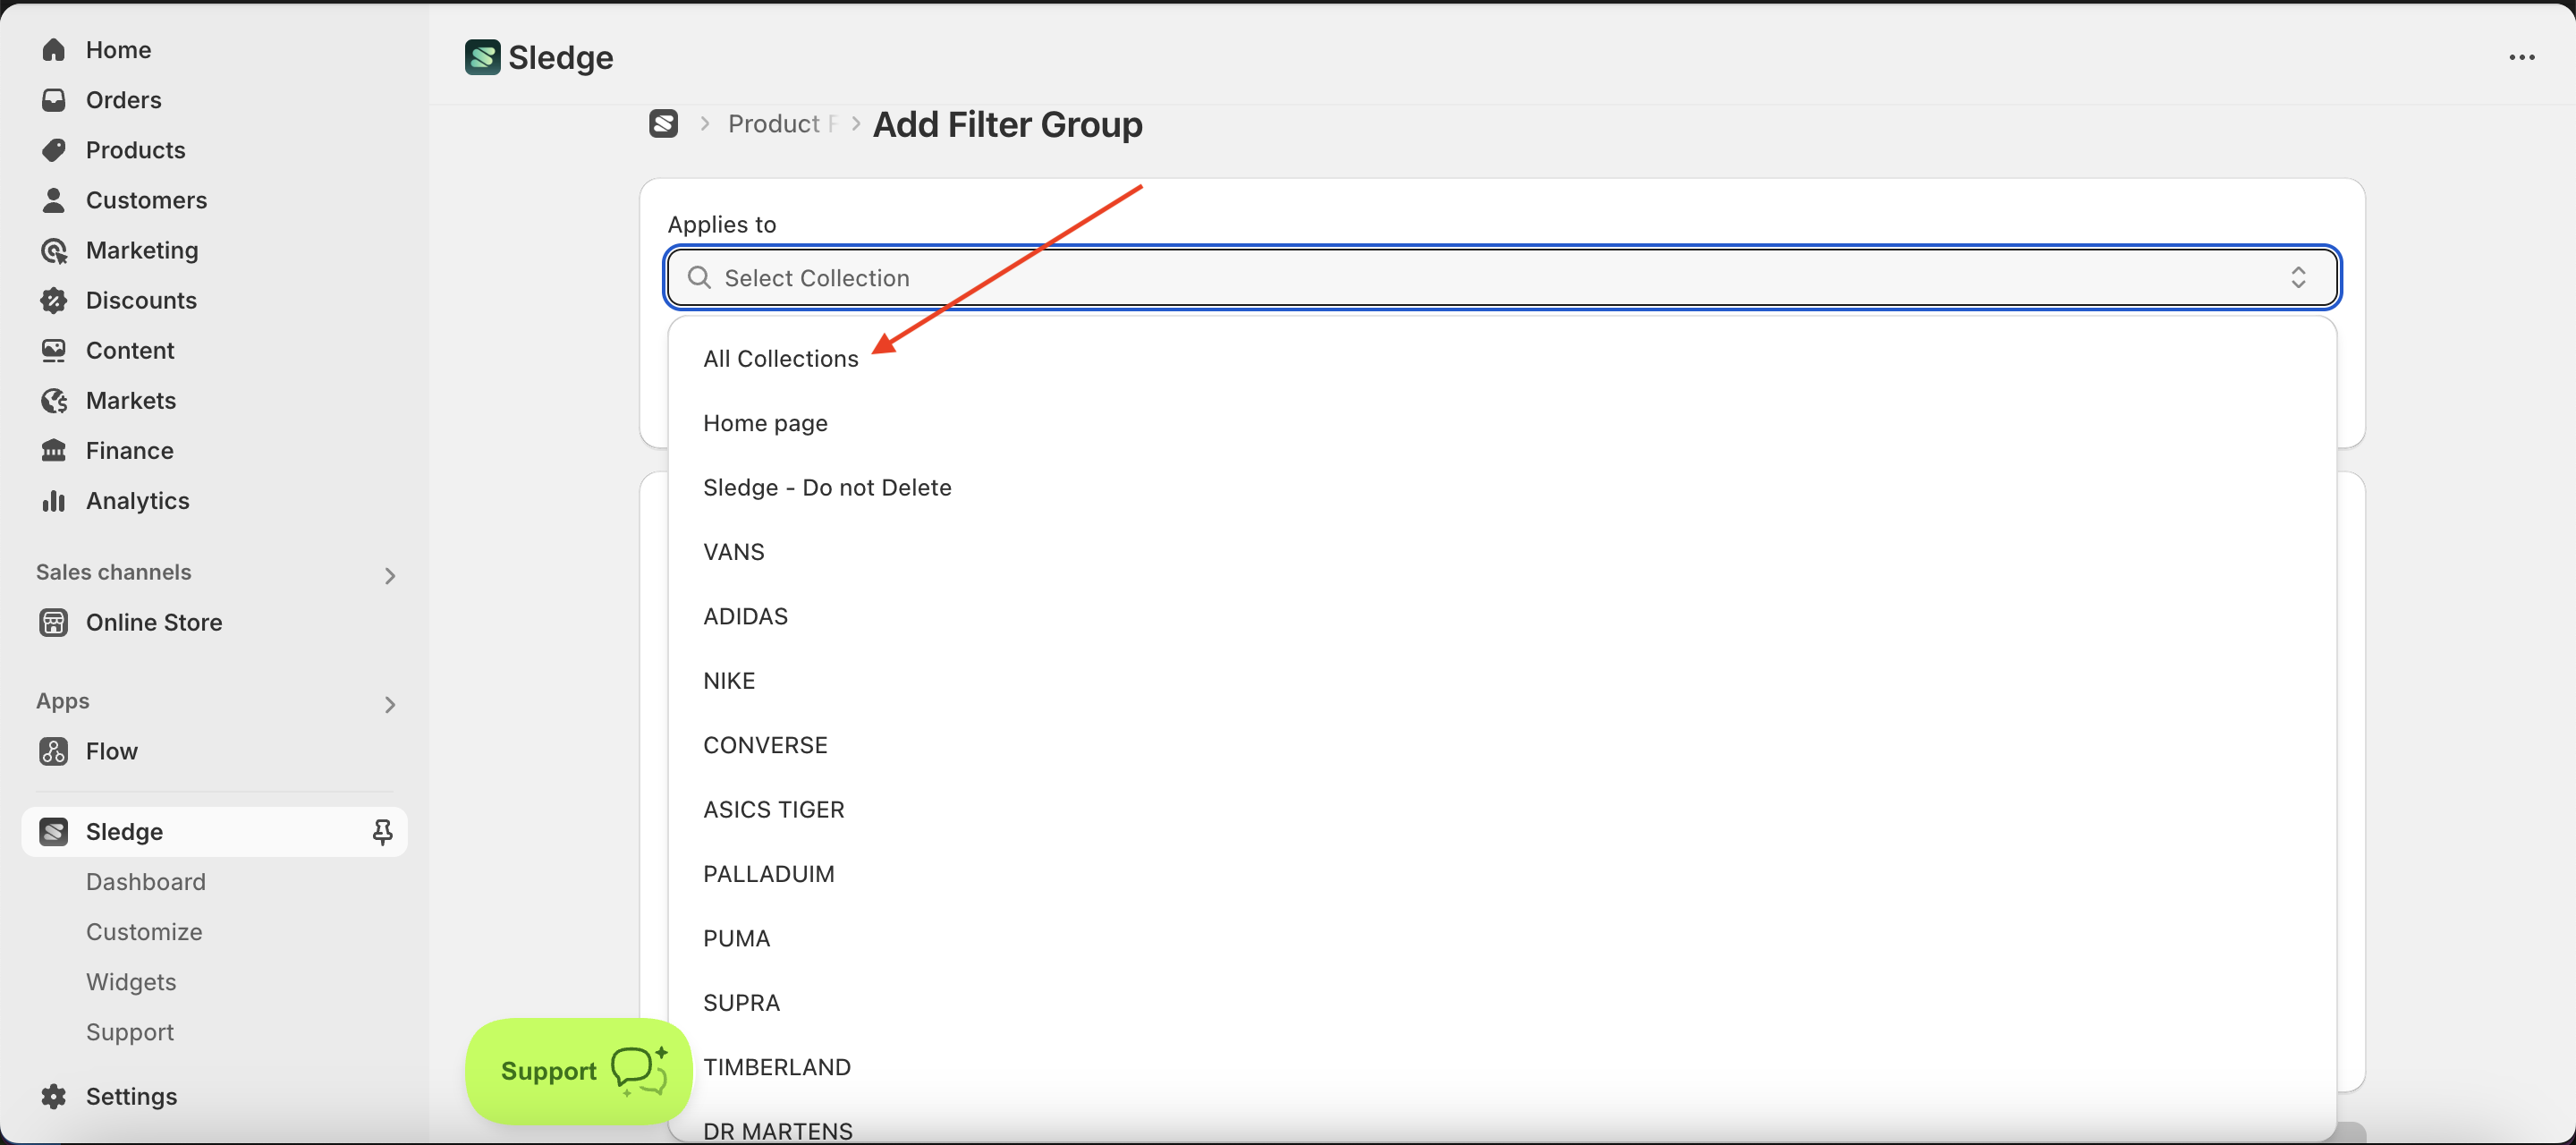Focus the Select Collection search field

[x=1502, y=277]
